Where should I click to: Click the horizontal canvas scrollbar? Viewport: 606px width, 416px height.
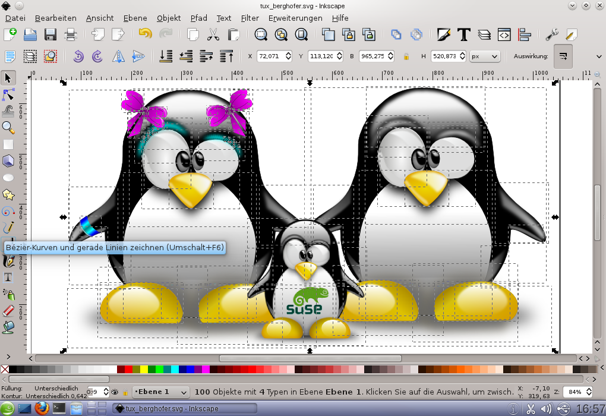point(310,358)
